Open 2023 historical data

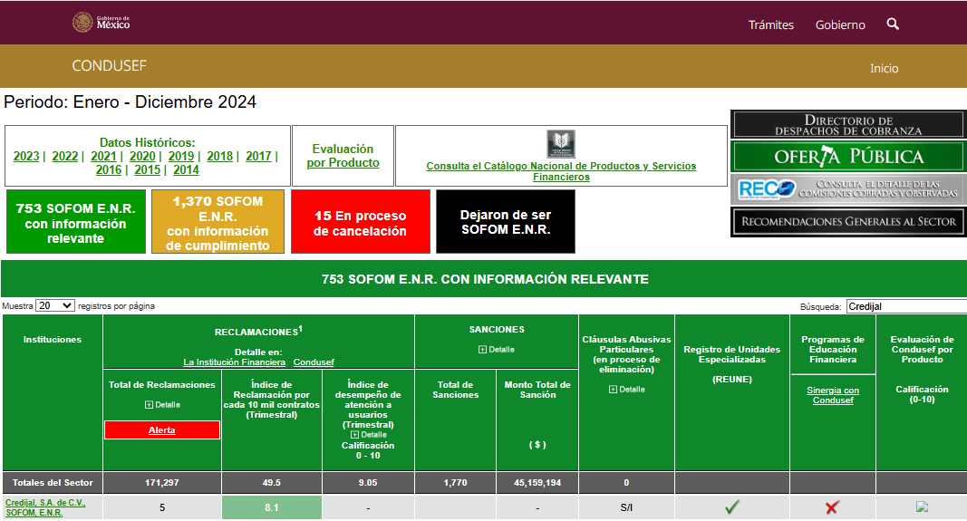point(26,156)
